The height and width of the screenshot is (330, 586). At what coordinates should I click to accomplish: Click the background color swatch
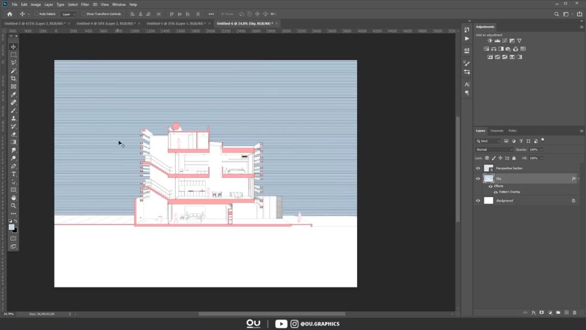[15, 230]
